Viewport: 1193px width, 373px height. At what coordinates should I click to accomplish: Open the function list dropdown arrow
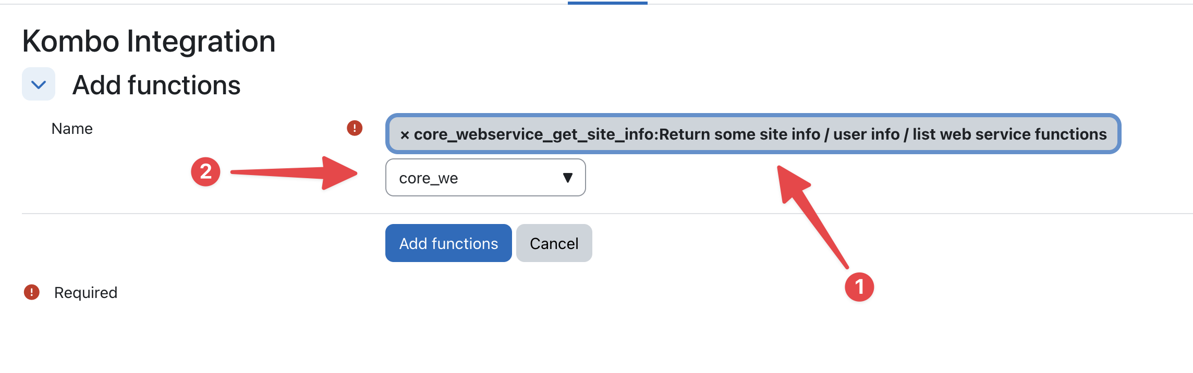point(568,178)
